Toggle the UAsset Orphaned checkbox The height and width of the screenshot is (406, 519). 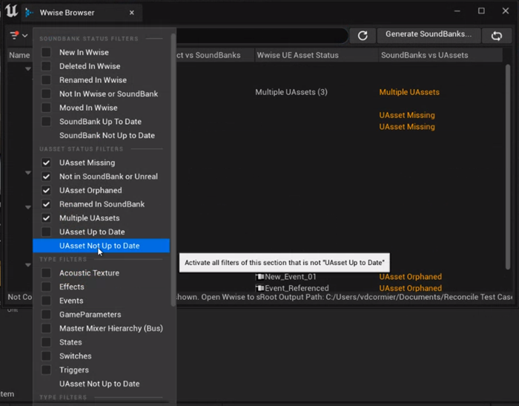(47, 191)
